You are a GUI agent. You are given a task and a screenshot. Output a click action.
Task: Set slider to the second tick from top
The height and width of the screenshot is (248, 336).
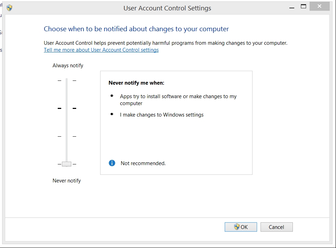tap(66, 108)
